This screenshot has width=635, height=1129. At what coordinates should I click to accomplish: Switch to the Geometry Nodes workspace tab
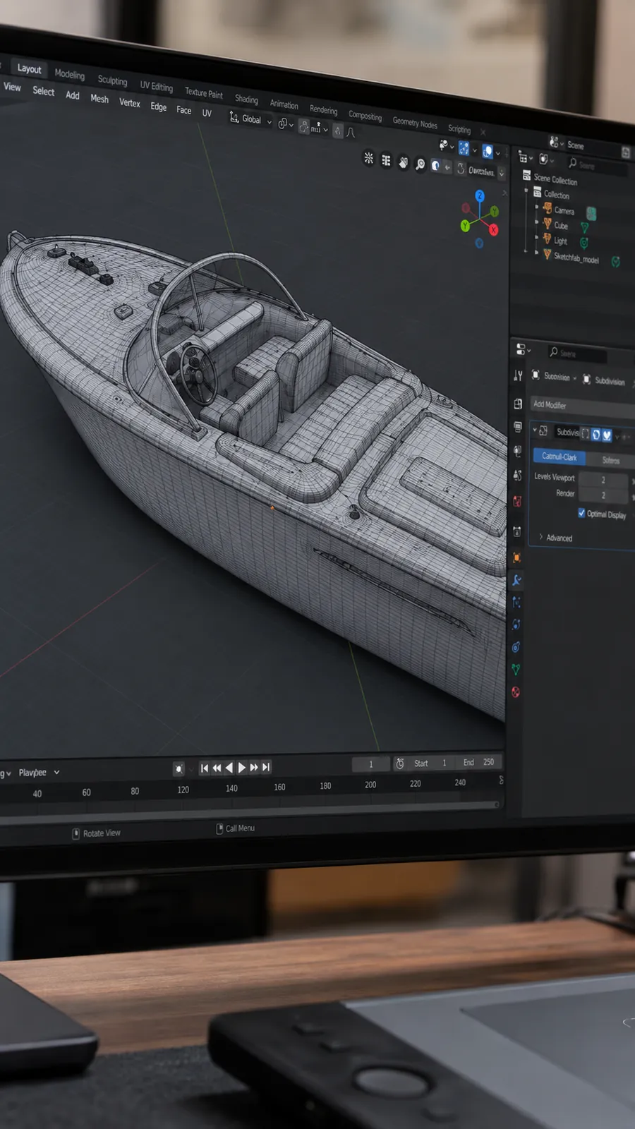(415, 123)
